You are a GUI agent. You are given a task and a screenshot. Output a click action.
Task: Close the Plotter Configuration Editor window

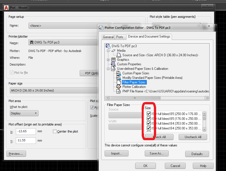click(209, 26)
